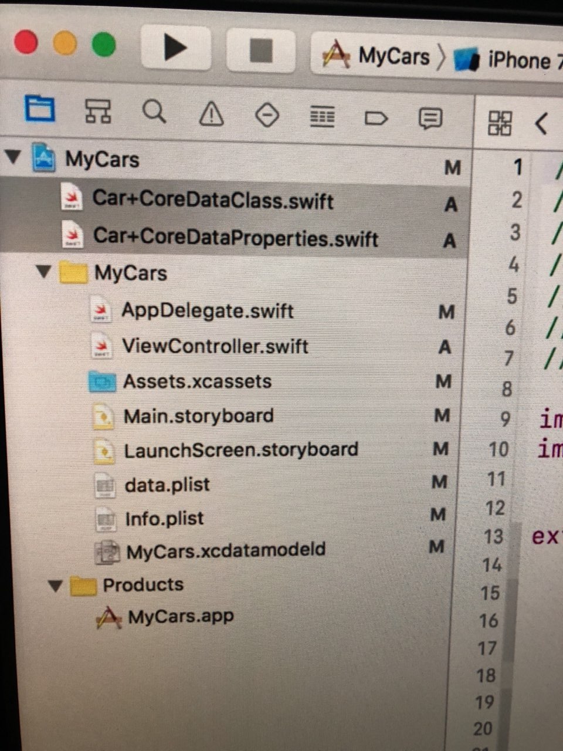563x751 pixels.
Task: Click line number 13 in the gutter
Action: [493, 537]
